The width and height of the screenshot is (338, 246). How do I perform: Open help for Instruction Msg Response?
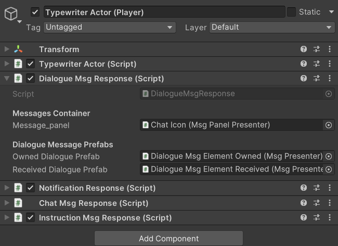(x=304, y=217)
